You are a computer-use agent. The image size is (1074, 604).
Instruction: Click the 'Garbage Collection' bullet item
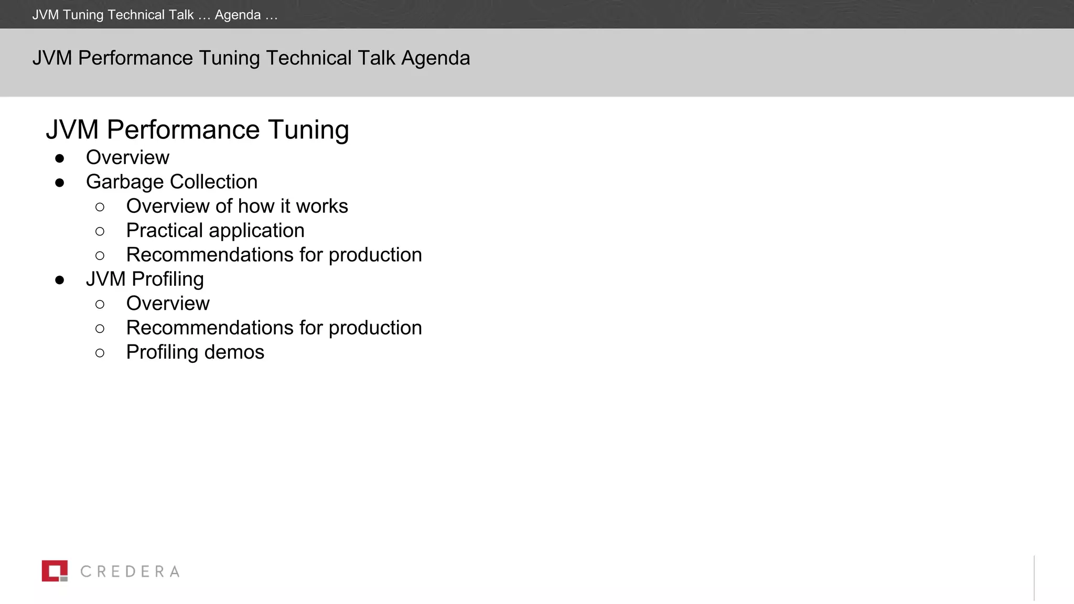coord(171,182)
